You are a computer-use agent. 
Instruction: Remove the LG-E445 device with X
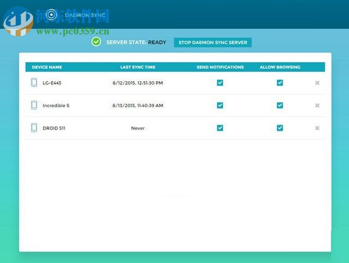tap(317, 83)
